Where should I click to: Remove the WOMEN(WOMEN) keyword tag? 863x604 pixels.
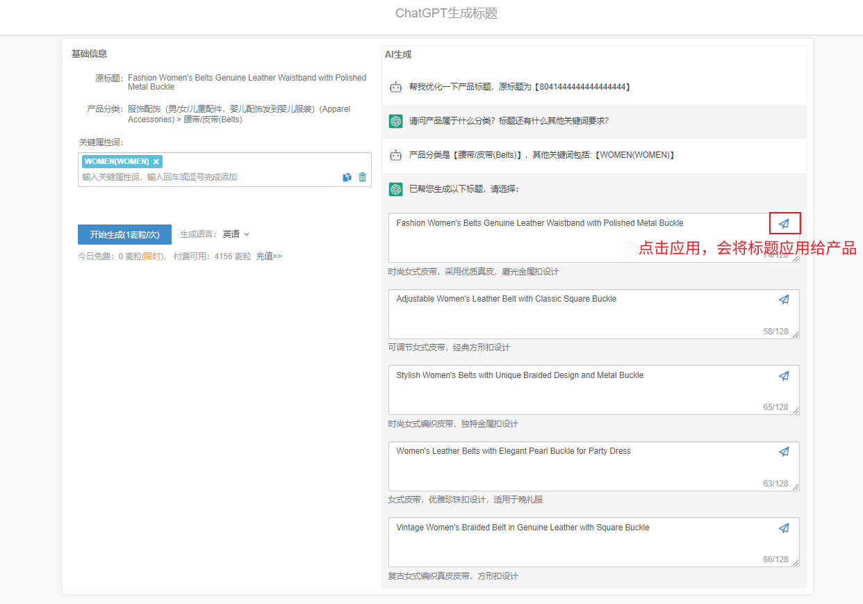pos(157,161)
